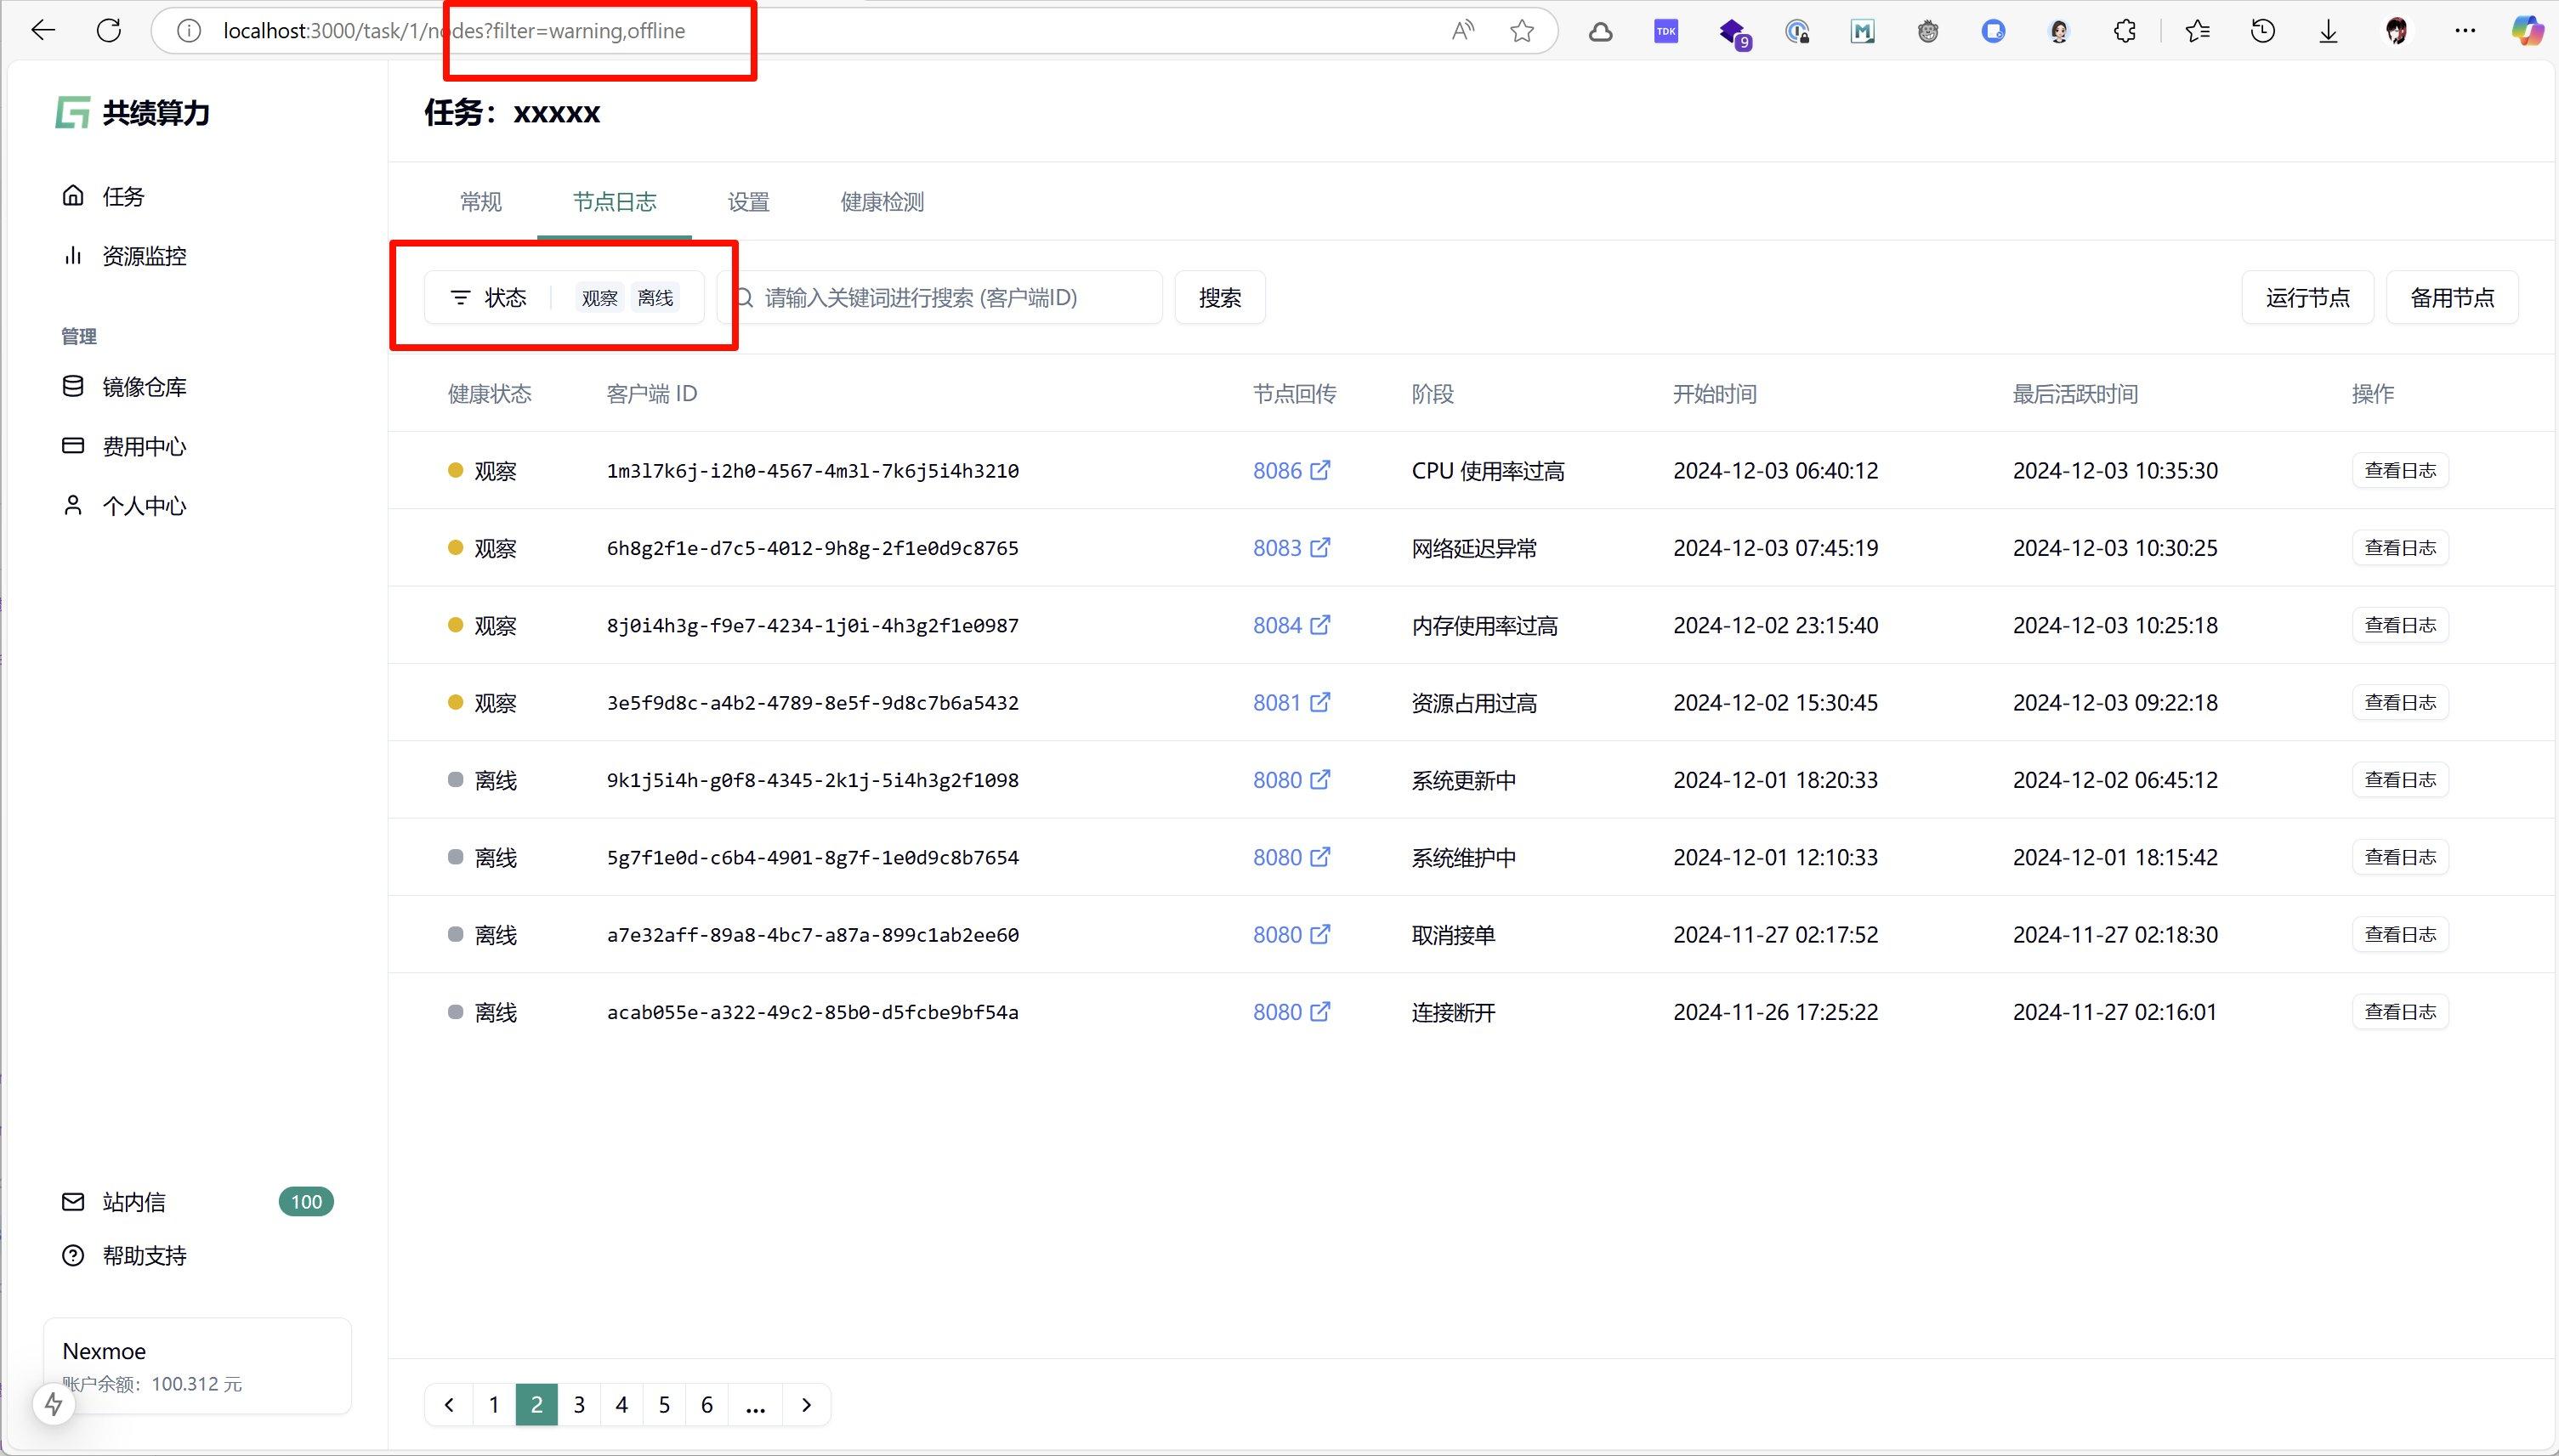Screen dimensions: 2559x1456
Task: Open 资源监控 chart icon in sidebar
Action: tap(73, 256)
